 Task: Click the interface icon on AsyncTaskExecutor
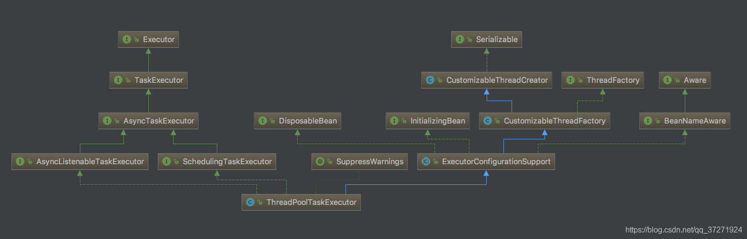[x=107, y=121]
